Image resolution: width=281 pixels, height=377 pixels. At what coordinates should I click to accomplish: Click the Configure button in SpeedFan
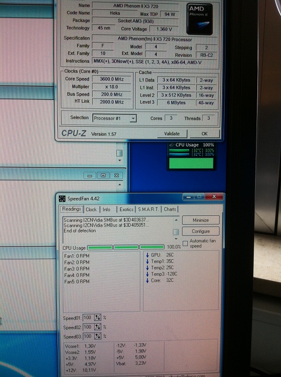point(201,231)
